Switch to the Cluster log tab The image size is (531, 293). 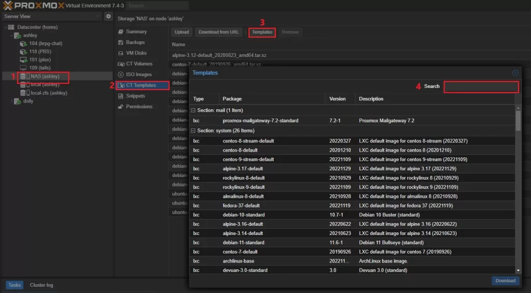tap(41, 285)
